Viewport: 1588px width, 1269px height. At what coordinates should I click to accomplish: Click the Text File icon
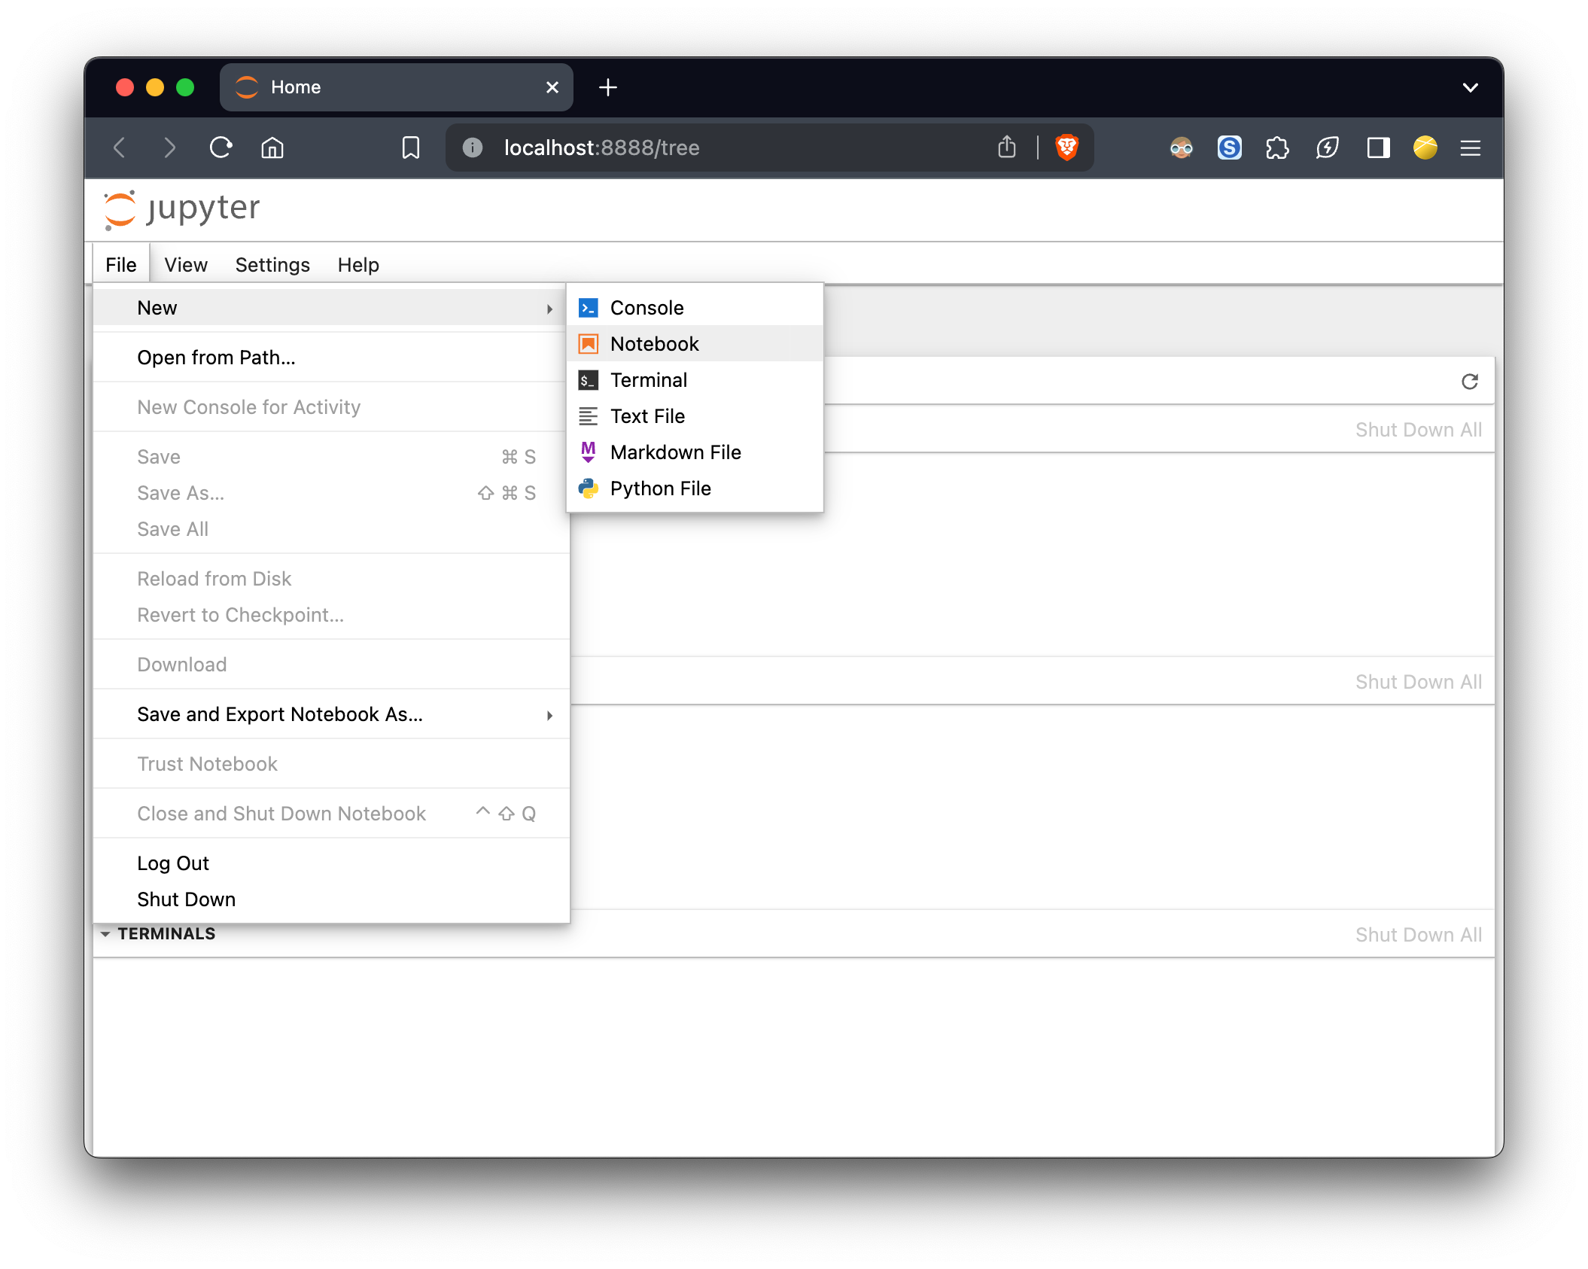pyautogui.click(x=588, y=416)
